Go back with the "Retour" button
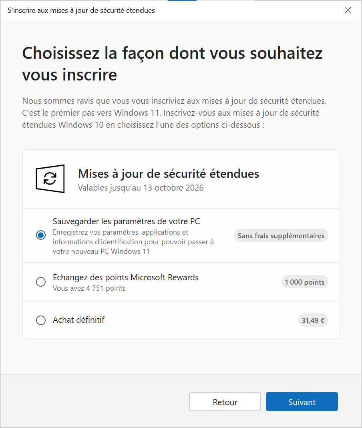The image size is (362, 428). click(225, 402)
